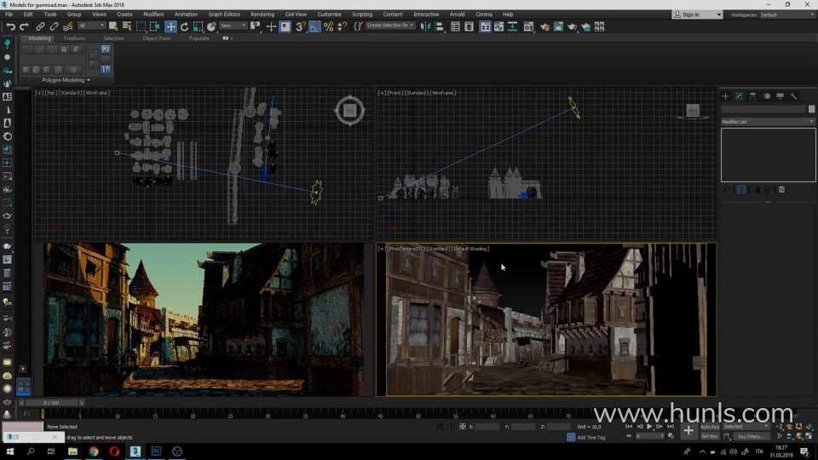Screen dimensions: 818x460
Task: Open the selection filter 'All' dropdown
Action: coord(91,26)
